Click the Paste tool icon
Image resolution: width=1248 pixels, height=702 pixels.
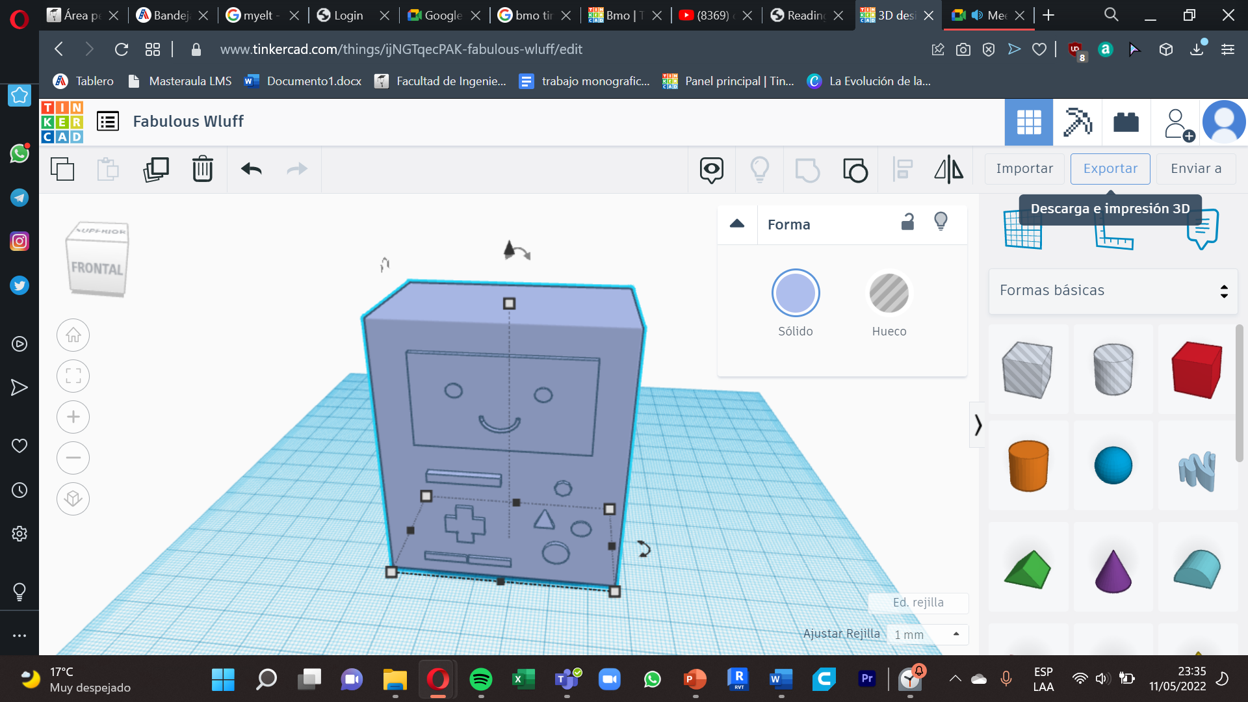pyautogui.click(x=108, y=169)
